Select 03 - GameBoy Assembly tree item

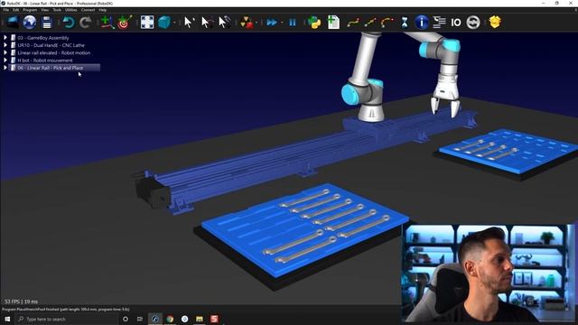pyautogui.click(x=43, y=38)
